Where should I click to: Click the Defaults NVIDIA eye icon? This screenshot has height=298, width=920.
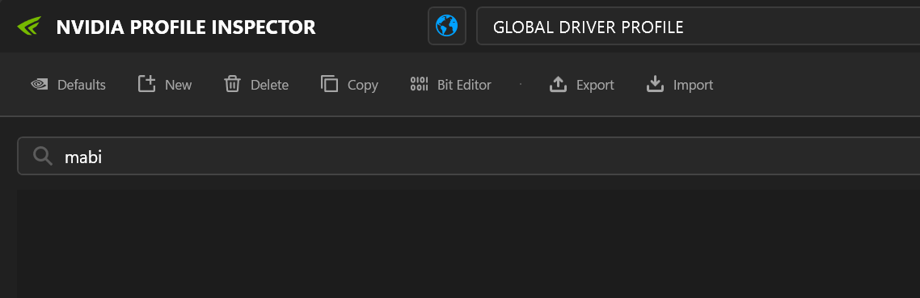[x=40, y=85]
